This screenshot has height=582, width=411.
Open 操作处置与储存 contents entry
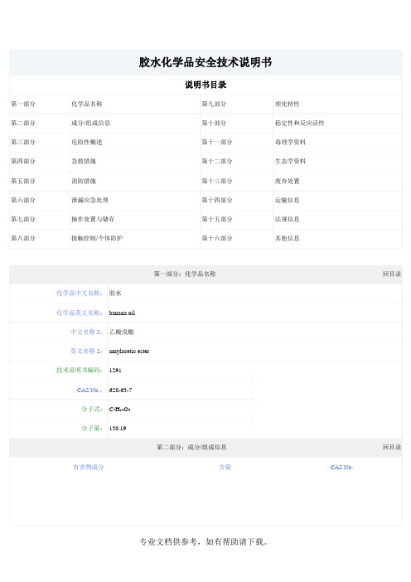[x=93, y=219]
